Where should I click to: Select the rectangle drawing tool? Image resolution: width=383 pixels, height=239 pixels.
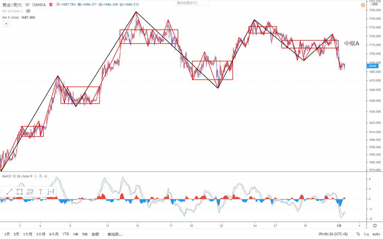point(20,192)
